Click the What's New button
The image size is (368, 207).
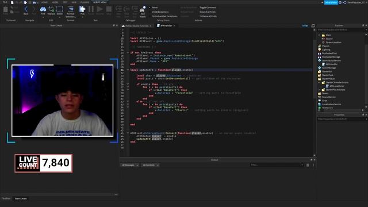331,2
